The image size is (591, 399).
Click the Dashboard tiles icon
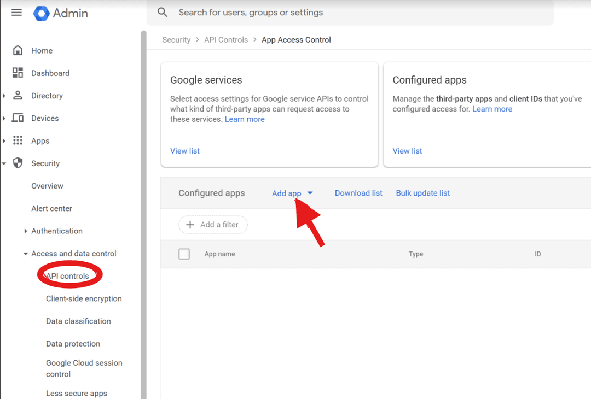[x=18, y=73]
